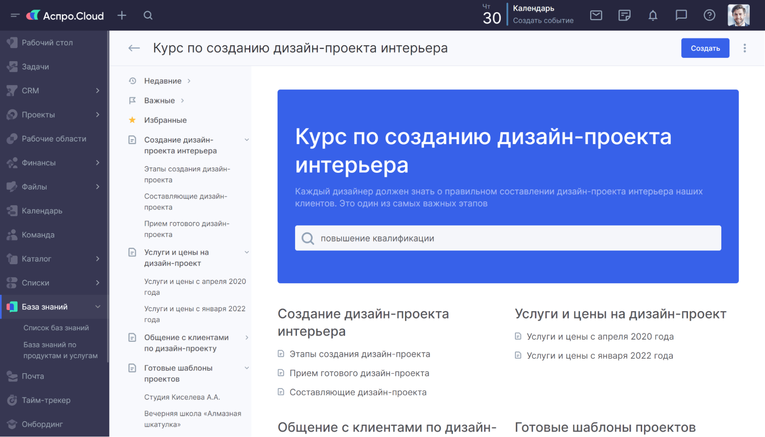Open the user profile avatar
Screen dimensions: 765x437
tap(739, 15)
